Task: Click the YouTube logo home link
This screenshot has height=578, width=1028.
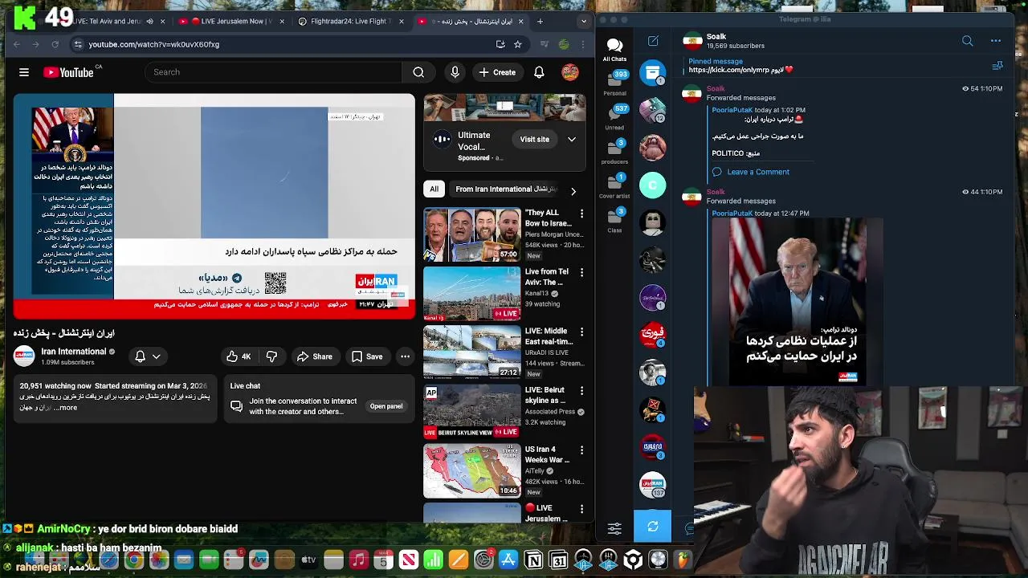Action: click(x=69, y=72)
